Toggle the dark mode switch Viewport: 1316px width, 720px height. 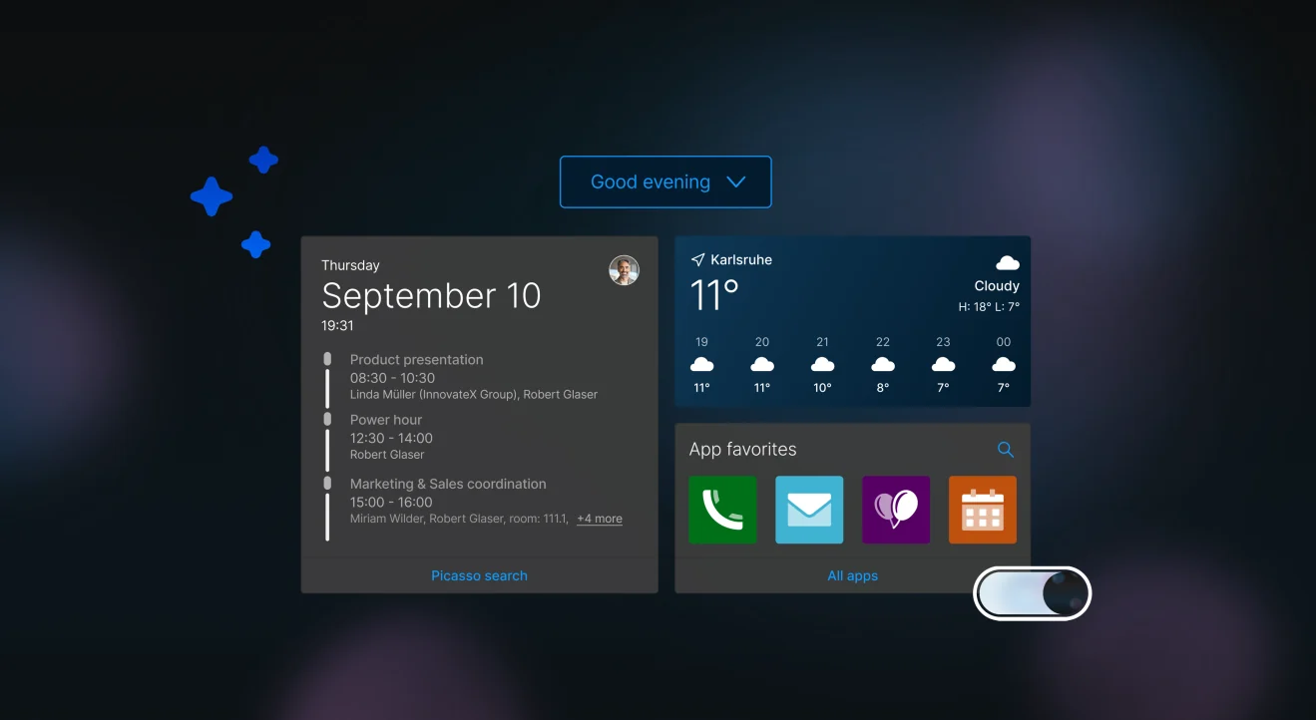click(x=1033, y=593)
